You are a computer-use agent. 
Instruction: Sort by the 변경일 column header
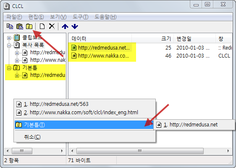click(194, 39)
